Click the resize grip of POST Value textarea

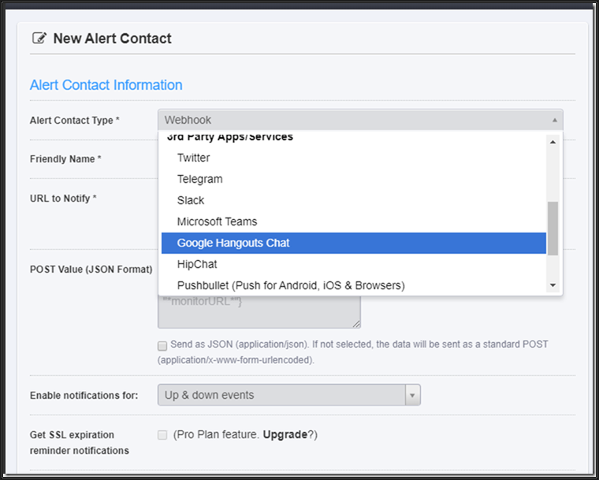[x=356, y=324]
